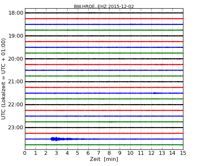The height and width of the screenshot is (166, 208).
Task: Click x-axis tick label 9
Action: pyautogui.click(x=120, y=153)
